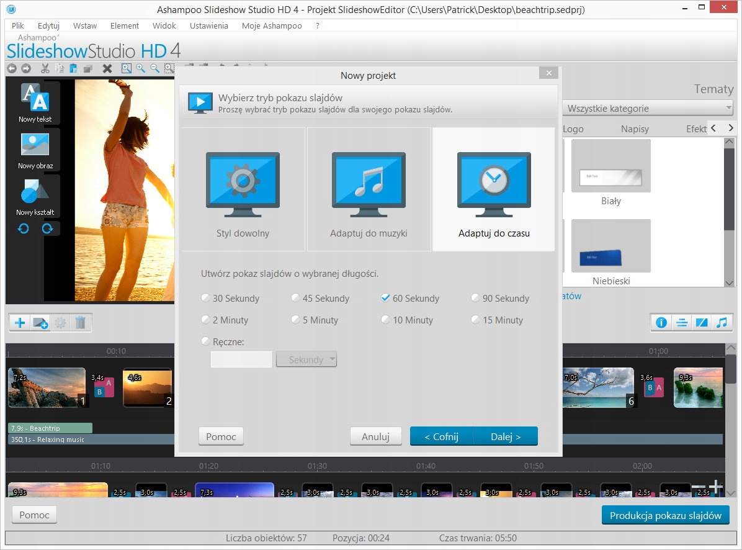Click the manual duration input field

pyautogui.click(x=241, y=359)
